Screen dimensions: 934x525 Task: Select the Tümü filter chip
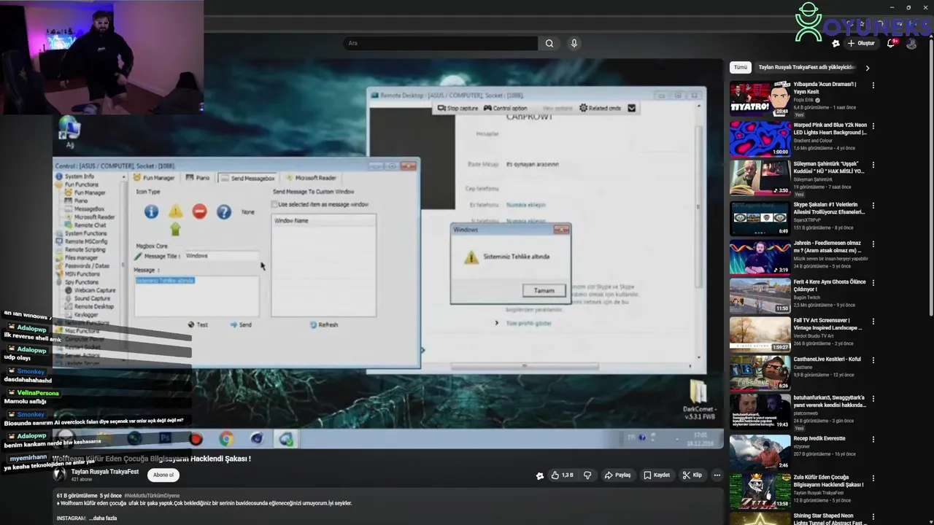coord(741,67)
